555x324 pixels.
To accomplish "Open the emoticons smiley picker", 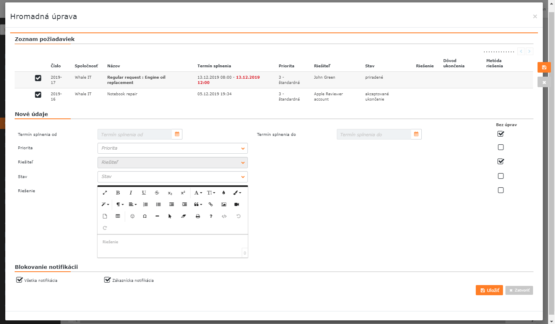I will pyautogui.click(x=132, y=217).
